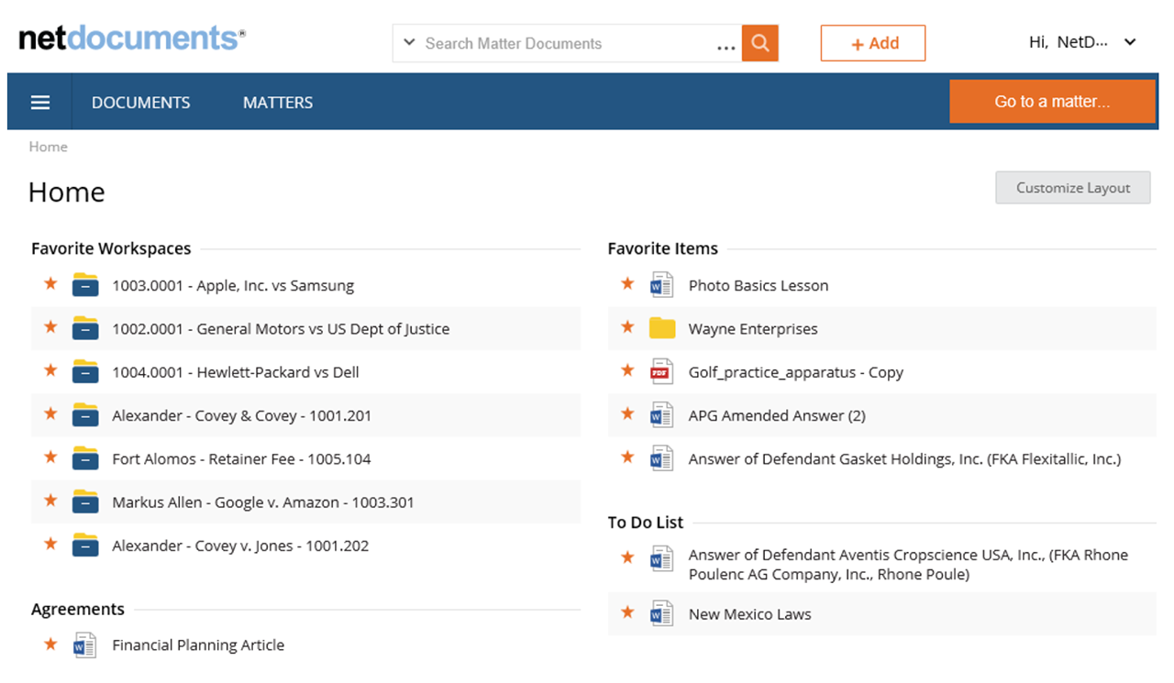Screen dimensions: 1174x683
Task: Open Golf_practice_apparatus - Copy PDF
Action: (796, 372)
